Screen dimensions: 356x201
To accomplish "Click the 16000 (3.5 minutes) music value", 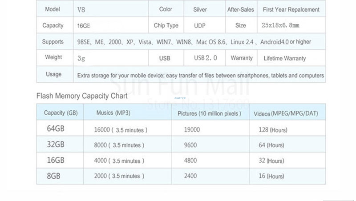I will pos(121,130).
